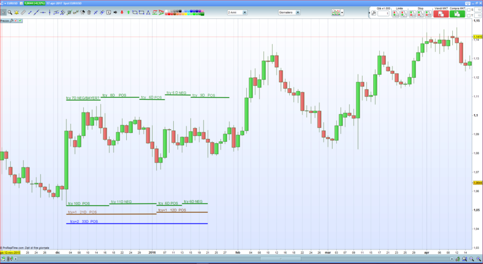Click the red plus icon beside Prezzo
483x264 pixels.
[x=16, y=21]
